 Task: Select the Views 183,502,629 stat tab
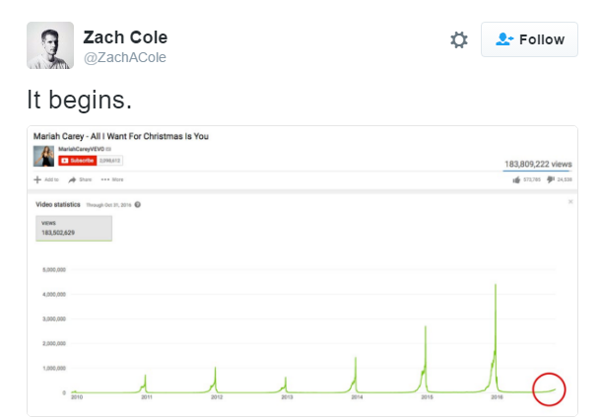click(x=74, y=229)
